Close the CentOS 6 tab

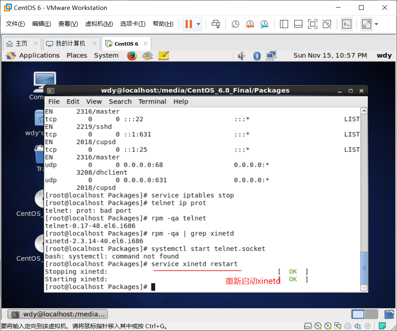(145, 44)
